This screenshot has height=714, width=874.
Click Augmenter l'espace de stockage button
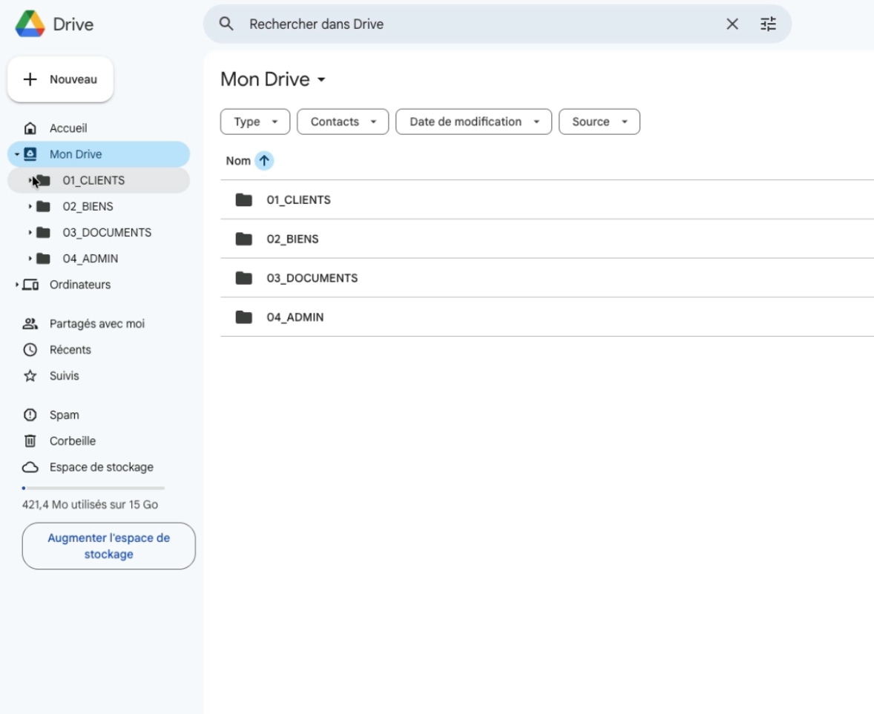click(108, 546)
